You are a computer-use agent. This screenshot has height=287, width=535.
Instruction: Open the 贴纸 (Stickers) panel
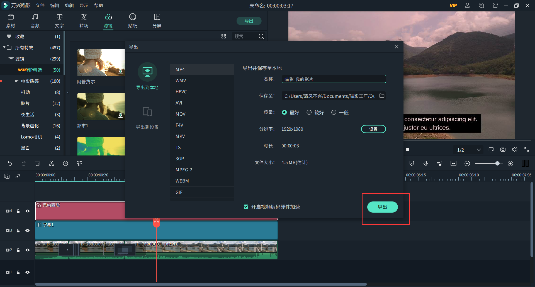coord(133,20)
